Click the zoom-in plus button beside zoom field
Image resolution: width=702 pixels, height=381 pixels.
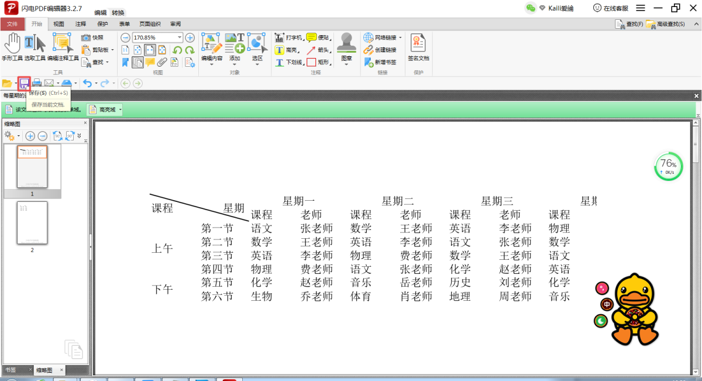click(190, 37)
